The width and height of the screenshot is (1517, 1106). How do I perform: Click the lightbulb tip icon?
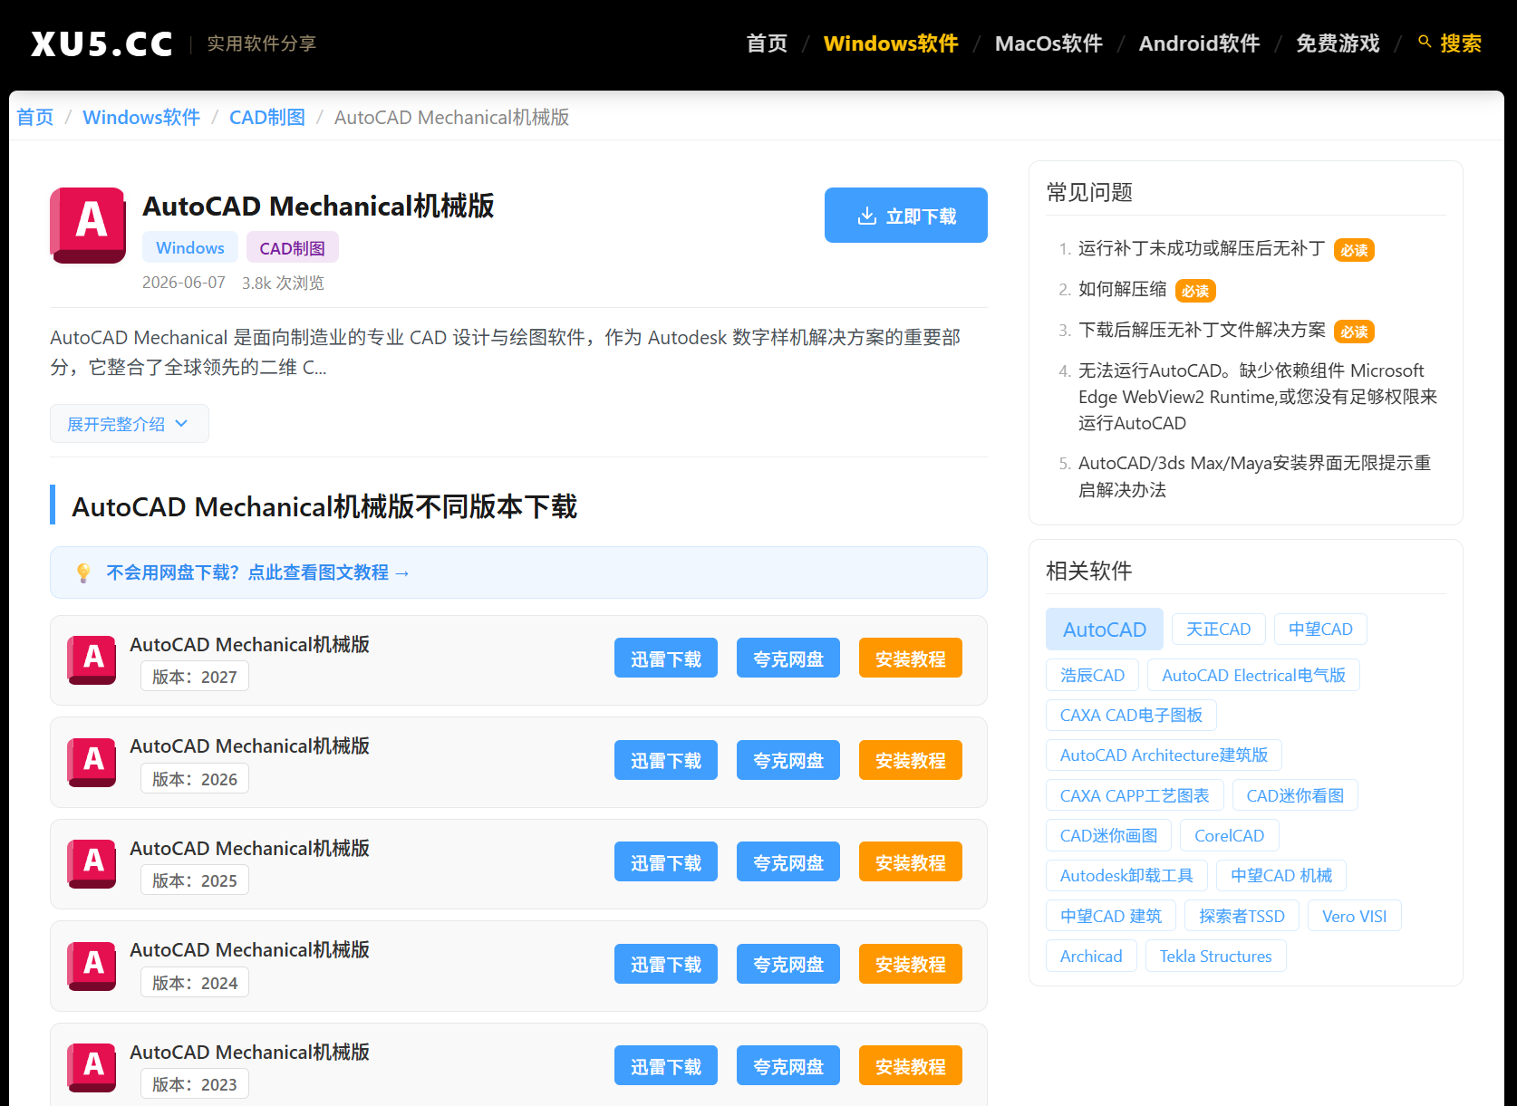pyautogui.click(x=83, y=572)
